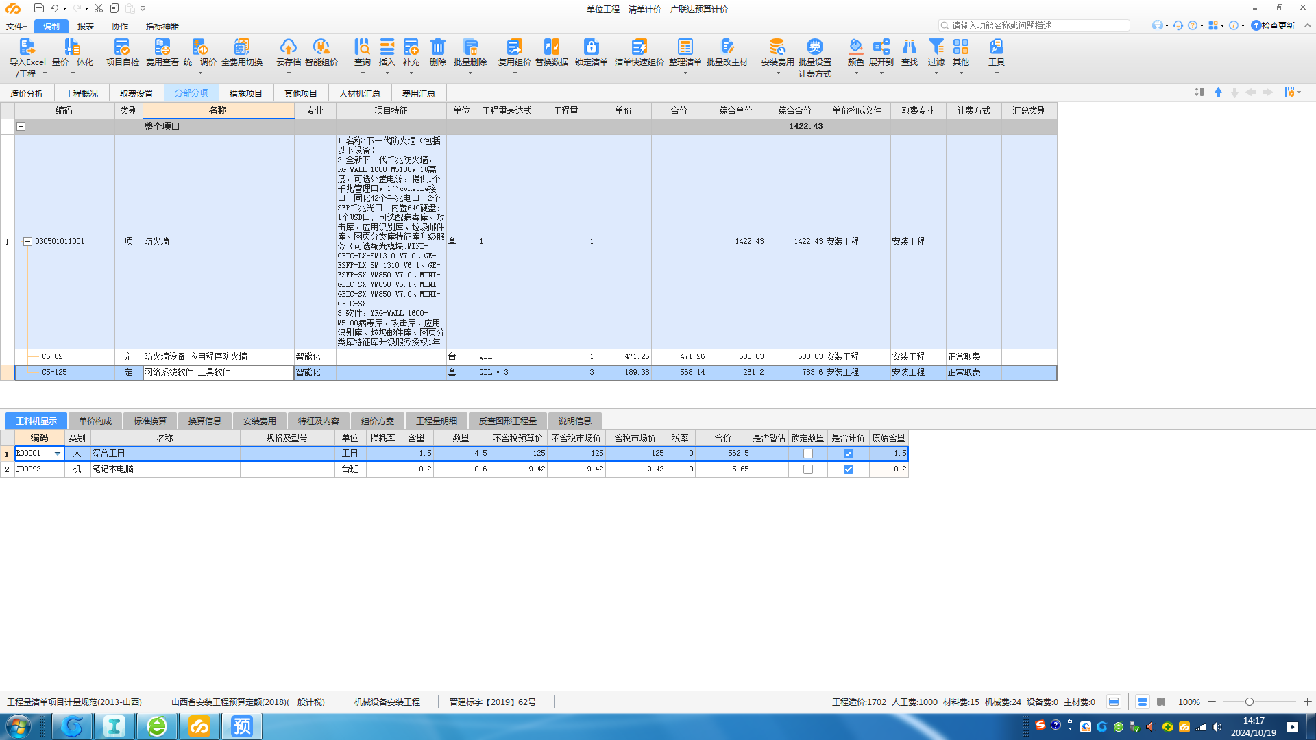
Task: Click the 查找 binoculars find icon
Action: pos(909,47)
